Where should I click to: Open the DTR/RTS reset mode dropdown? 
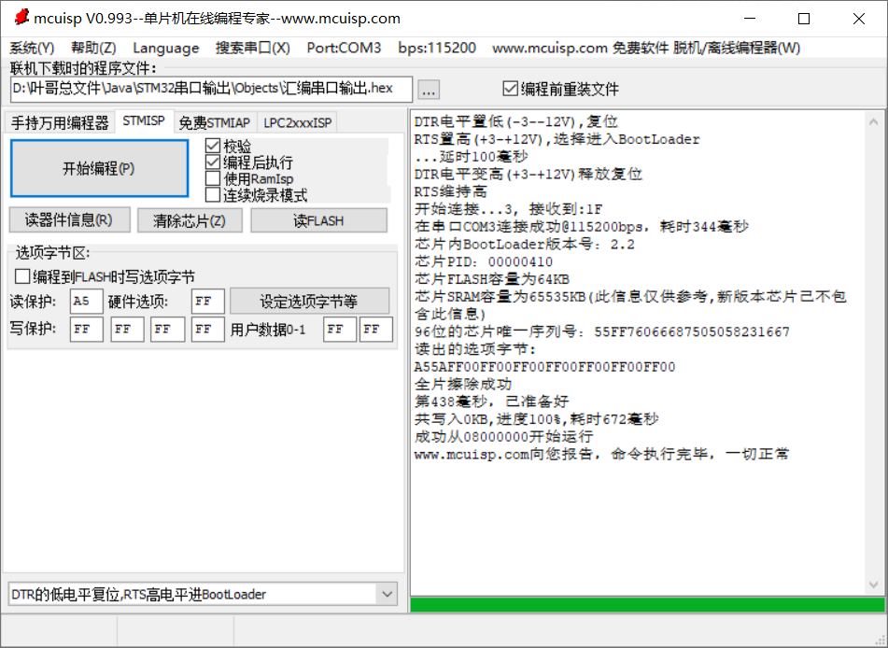click(x=387, y=594)
